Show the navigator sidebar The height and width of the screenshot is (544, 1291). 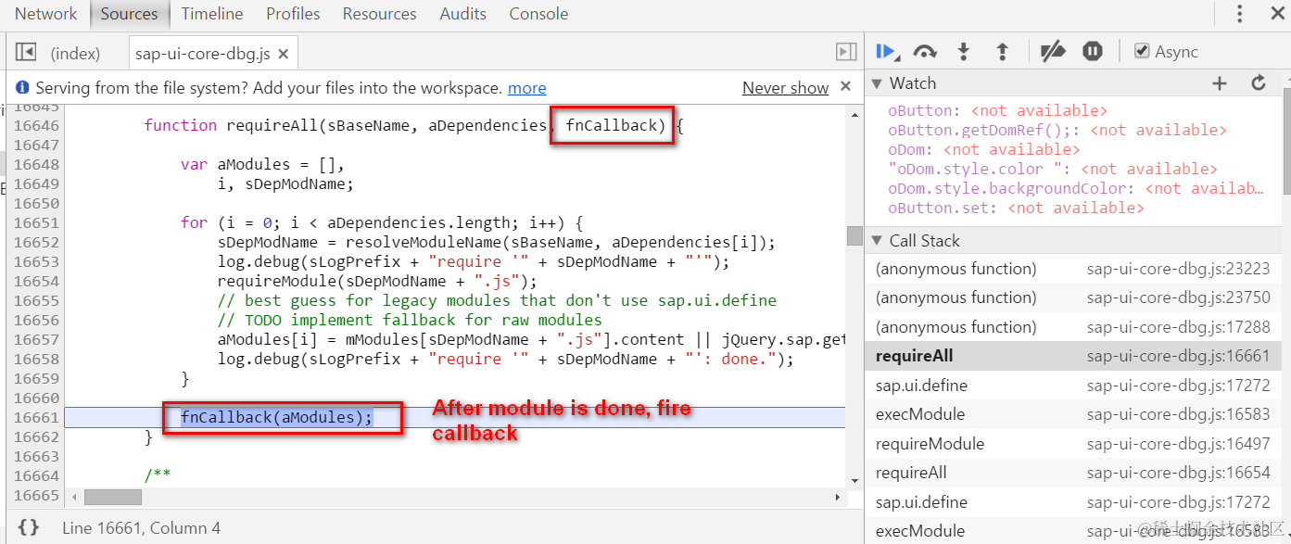click(26, 53)
